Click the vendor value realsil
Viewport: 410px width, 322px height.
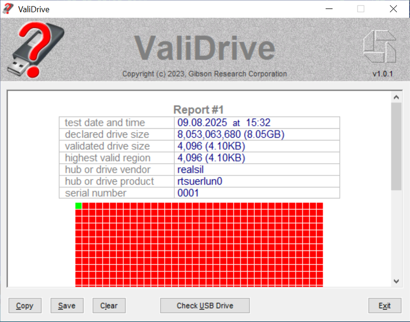(190, 169)
